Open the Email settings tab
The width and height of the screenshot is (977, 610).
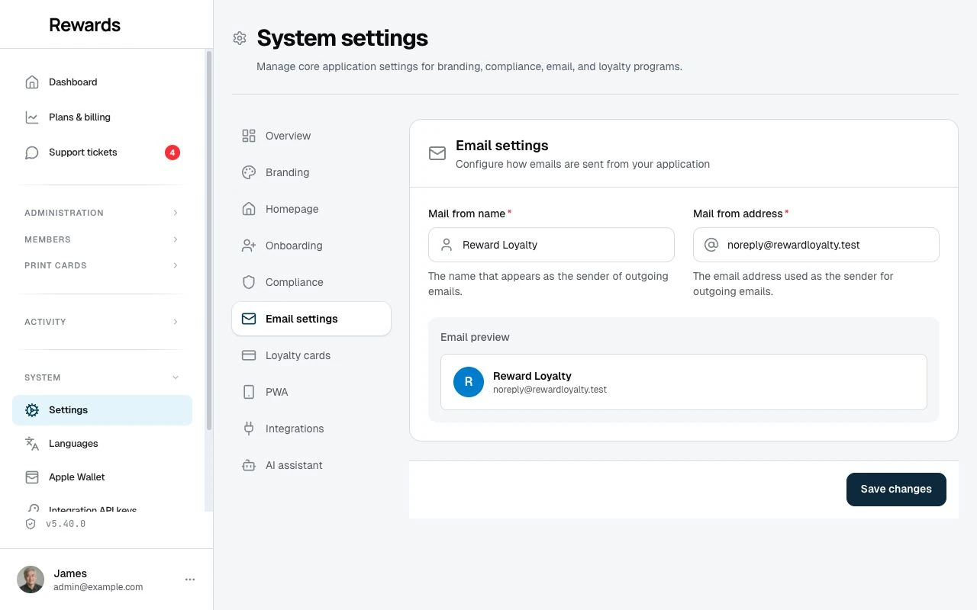click(311, 319)
